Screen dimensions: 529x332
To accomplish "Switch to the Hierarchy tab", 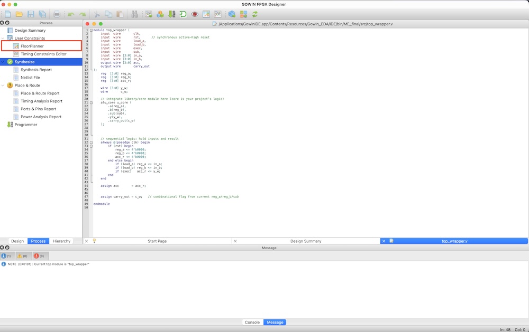I will [61, 241].
